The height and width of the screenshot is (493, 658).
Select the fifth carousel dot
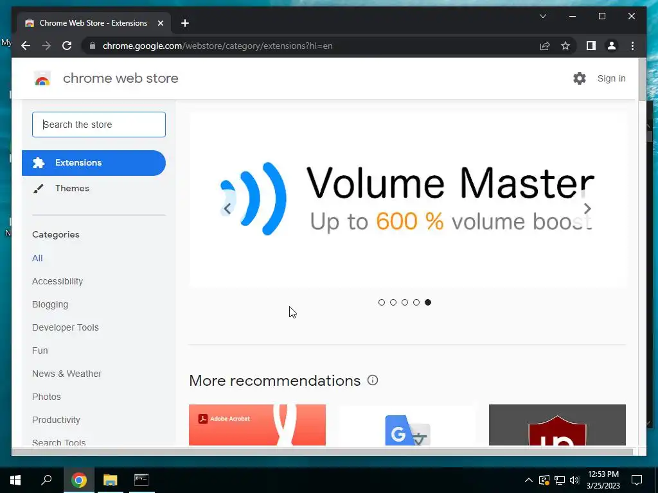427,302
